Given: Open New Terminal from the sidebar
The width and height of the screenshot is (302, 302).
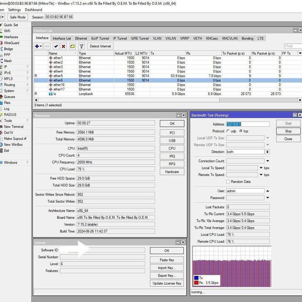Looking at the screenshot, I should pos(13,126).
